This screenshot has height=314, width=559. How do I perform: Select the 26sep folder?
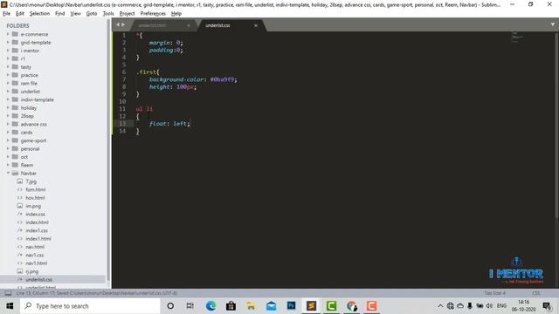pos(27,116)
